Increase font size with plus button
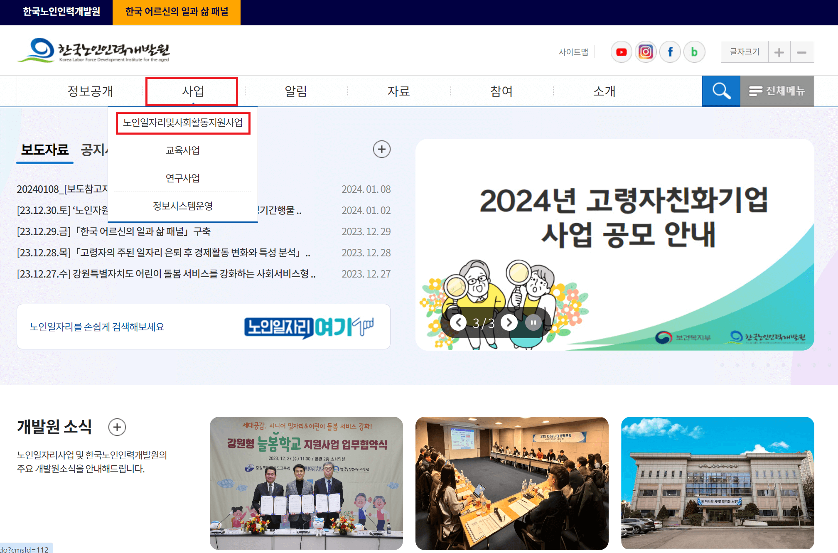Image resolution: width=838 pixels, height=553 pixels. pos(779,52)
